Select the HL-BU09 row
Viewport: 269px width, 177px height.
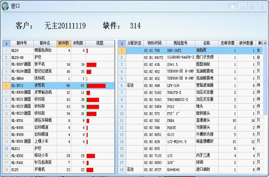[x=58, y=135]
